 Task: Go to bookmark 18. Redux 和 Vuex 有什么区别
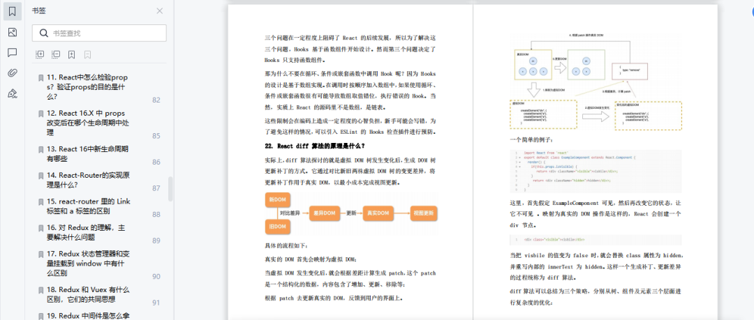(x=88, y=294)
